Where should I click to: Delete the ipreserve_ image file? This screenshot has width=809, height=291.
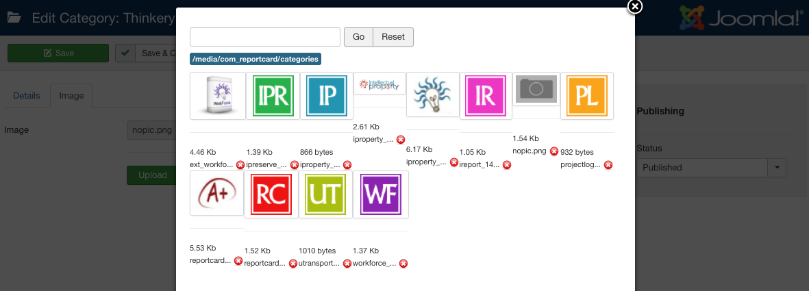click(x=295, y=165)
